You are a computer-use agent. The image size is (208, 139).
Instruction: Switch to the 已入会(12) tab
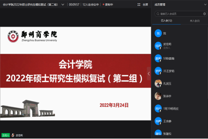[x=166, y=21]
